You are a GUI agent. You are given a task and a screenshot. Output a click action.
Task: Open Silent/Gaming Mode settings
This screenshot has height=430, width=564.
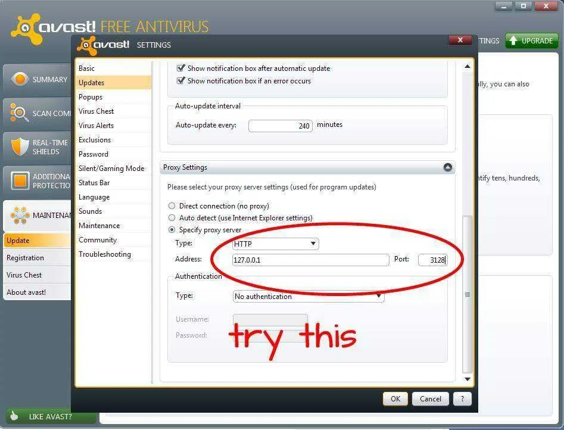113,169
